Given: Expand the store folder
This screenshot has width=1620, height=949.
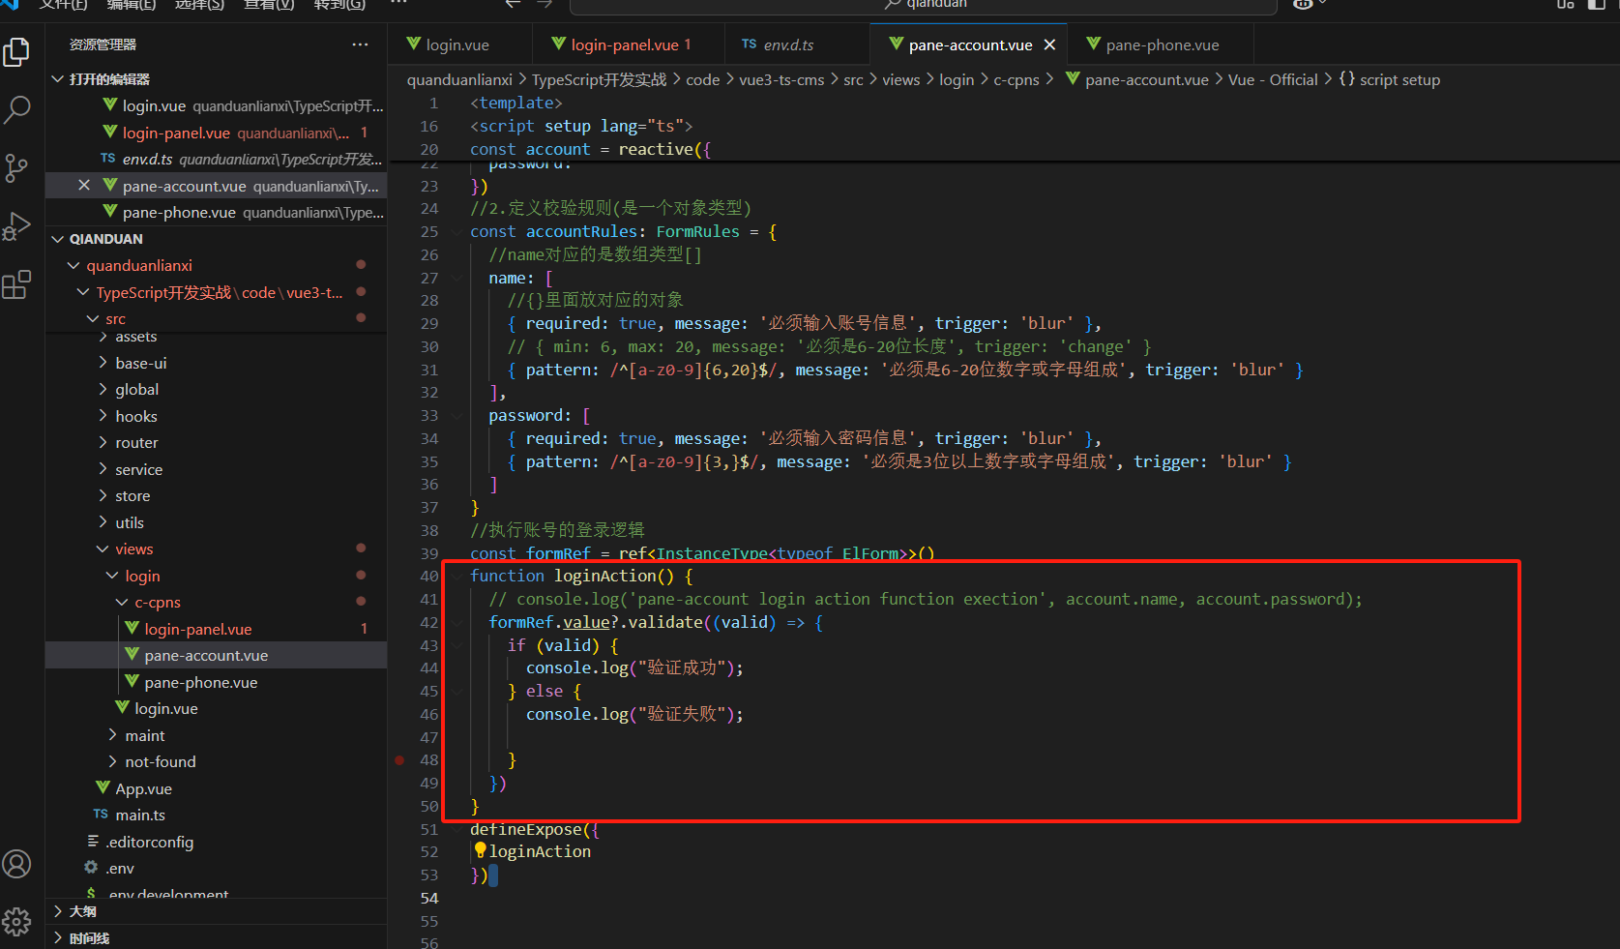Looking at the screenshot, I should (216, 496).
